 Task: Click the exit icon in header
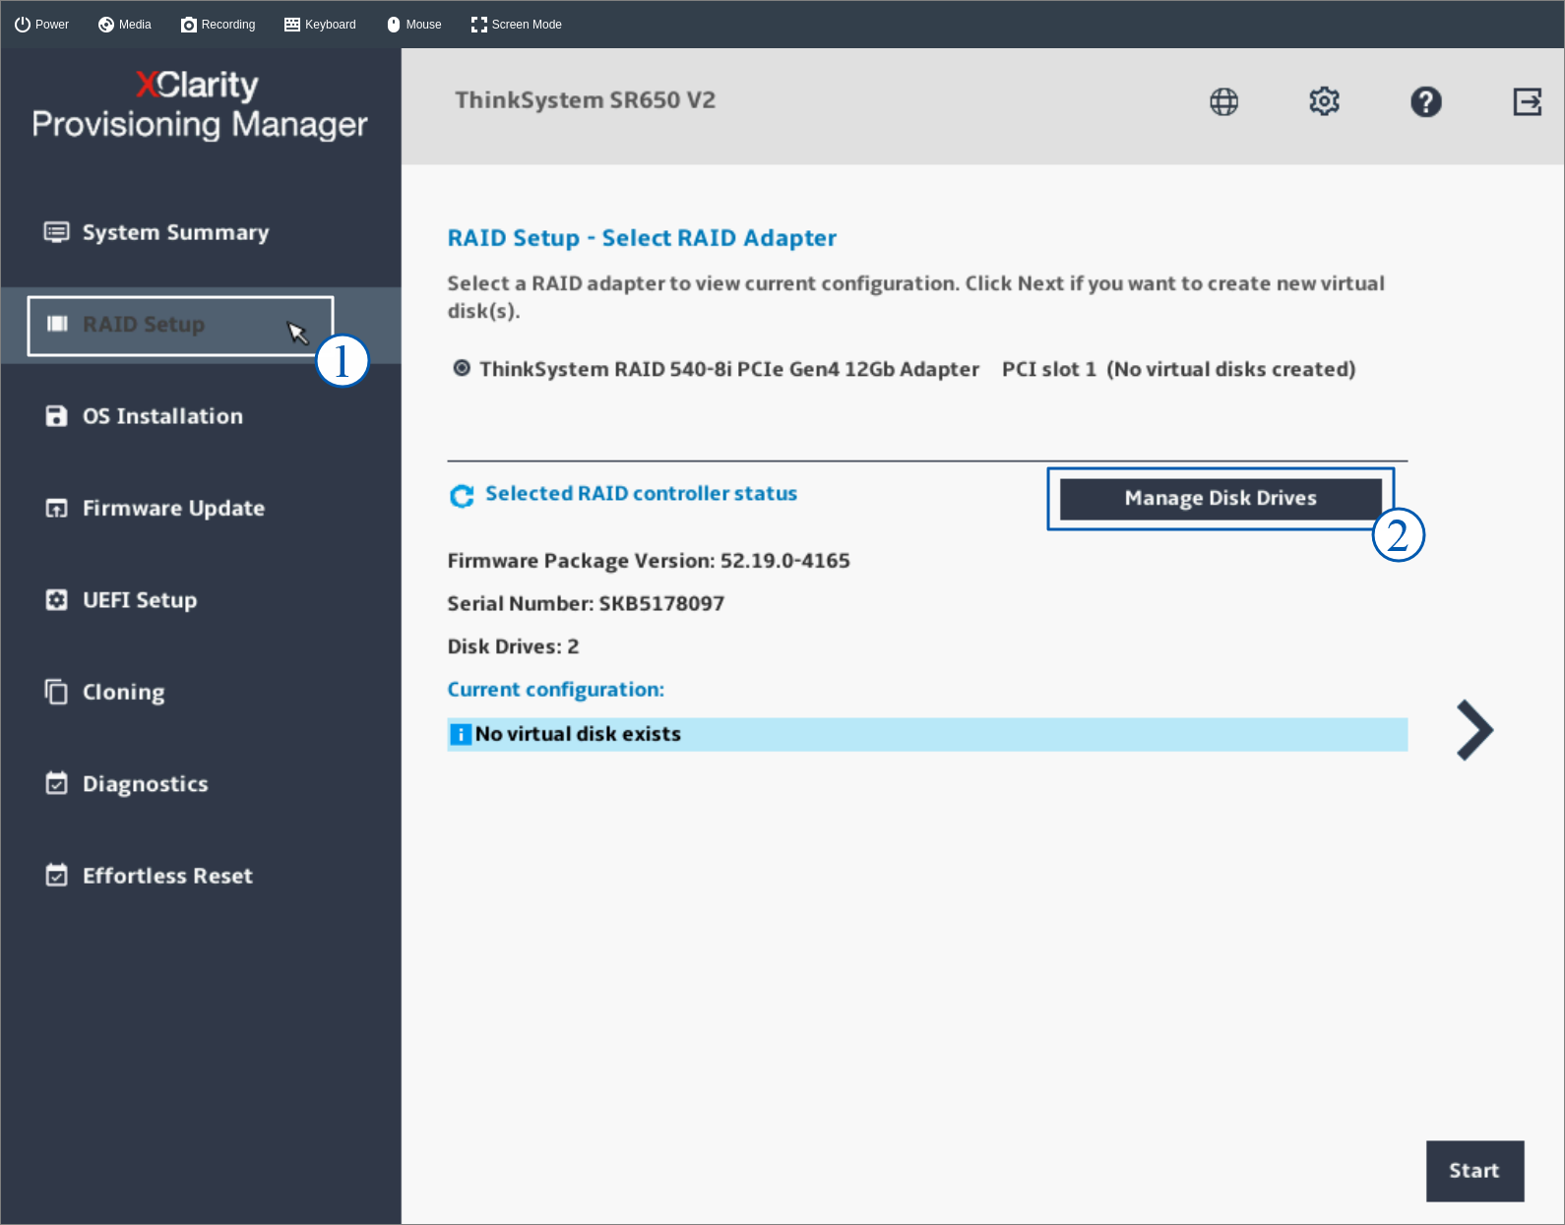[x=1527, y=101]
